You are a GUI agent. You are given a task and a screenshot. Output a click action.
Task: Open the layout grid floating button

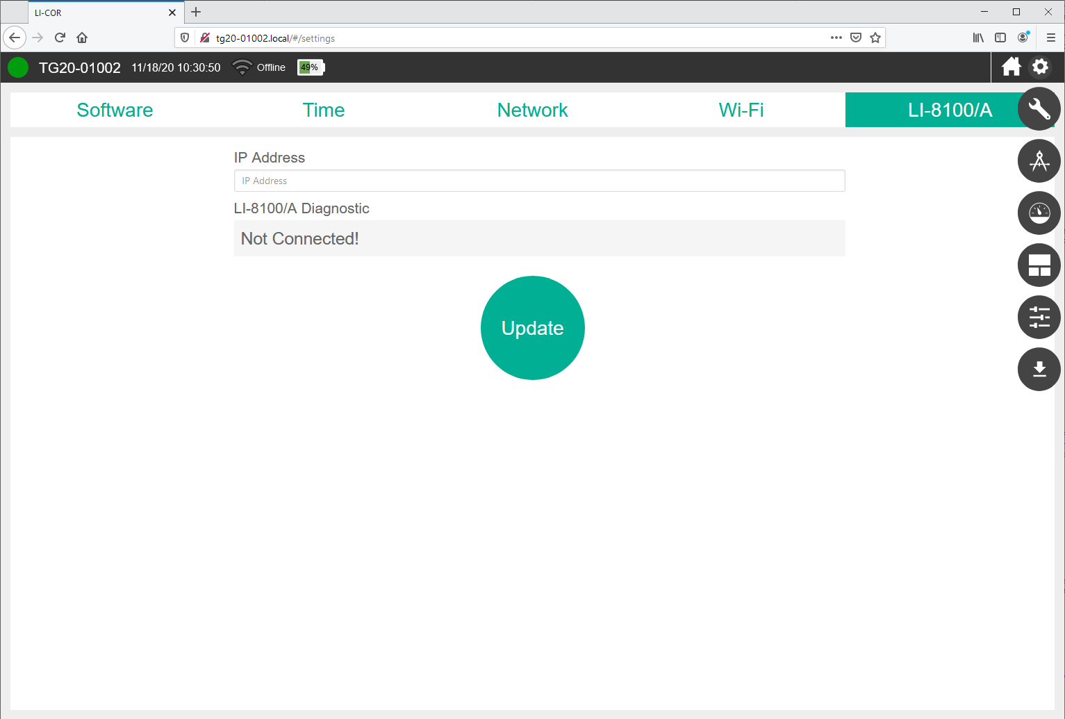click(1039, 265)
